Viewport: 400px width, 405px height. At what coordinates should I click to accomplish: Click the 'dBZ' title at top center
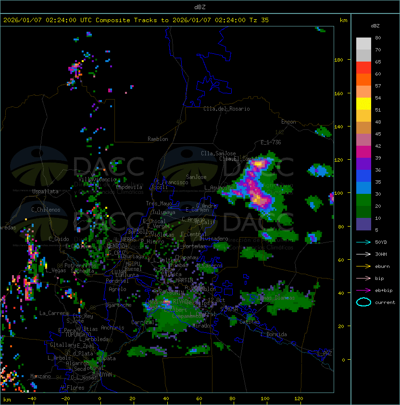(200, 7)
